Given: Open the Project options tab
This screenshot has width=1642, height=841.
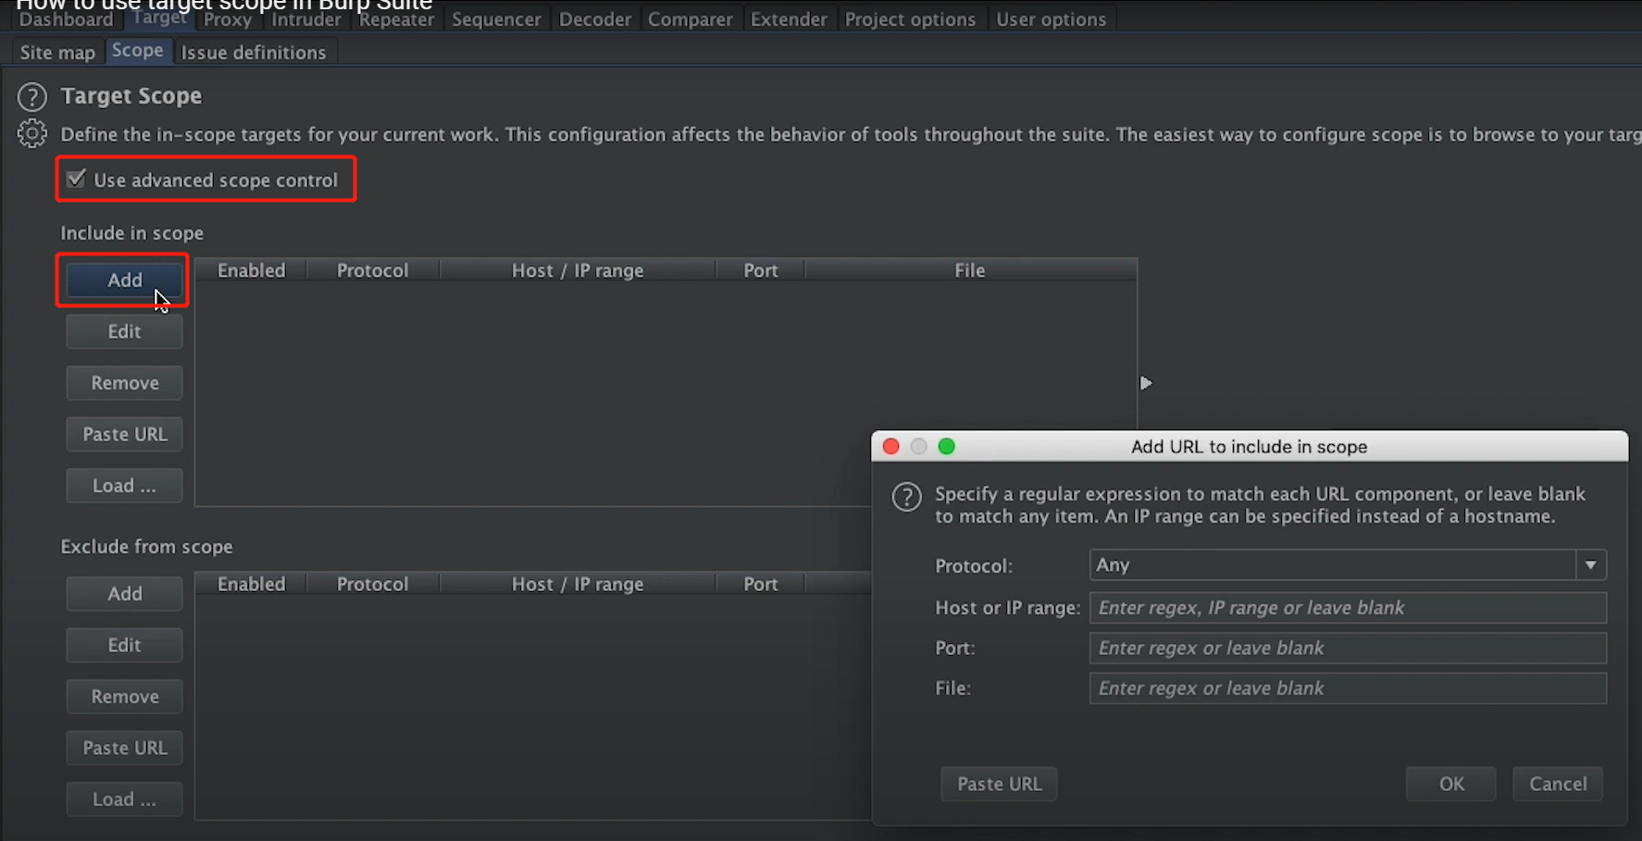Looking at the screenshot, I should click(x=910, y=19).
